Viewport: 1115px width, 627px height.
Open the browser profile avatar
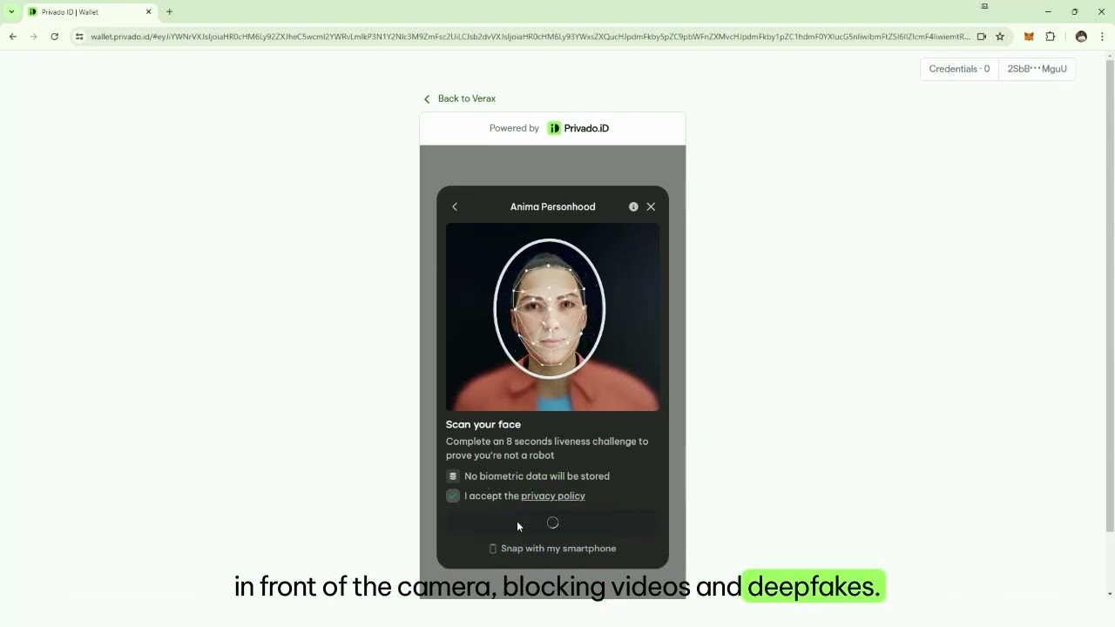point(1081,37)
